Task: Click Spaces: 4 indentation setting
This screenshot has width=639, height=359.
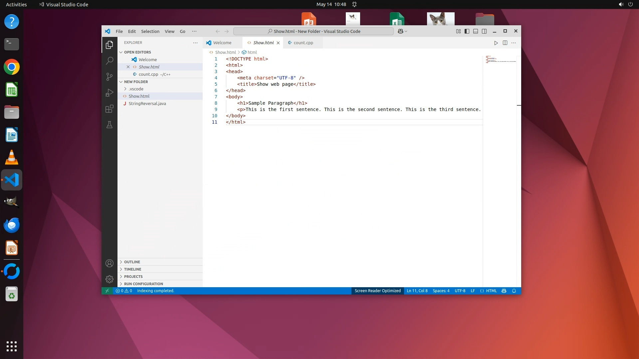Action: coord(441,291)
